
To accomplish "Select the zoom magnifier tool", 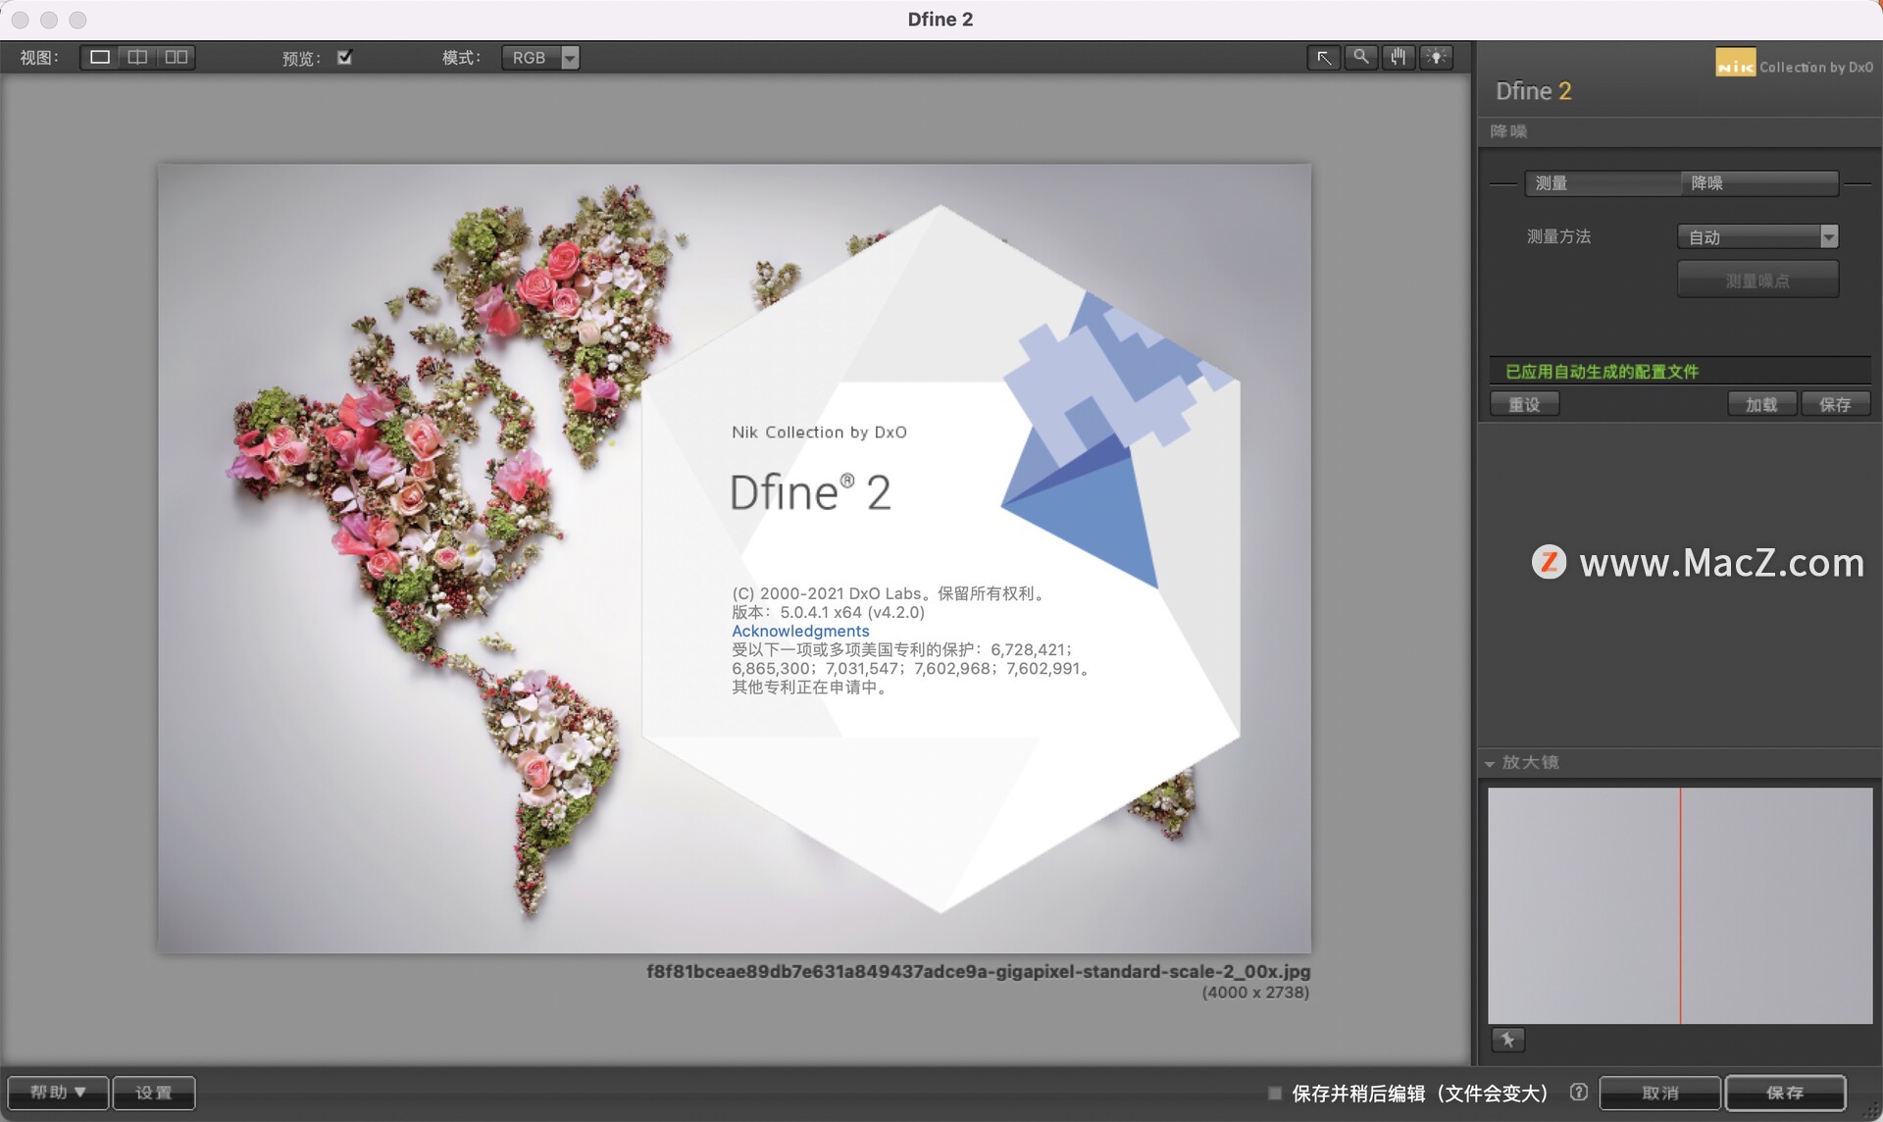I will pos(1361,58).
